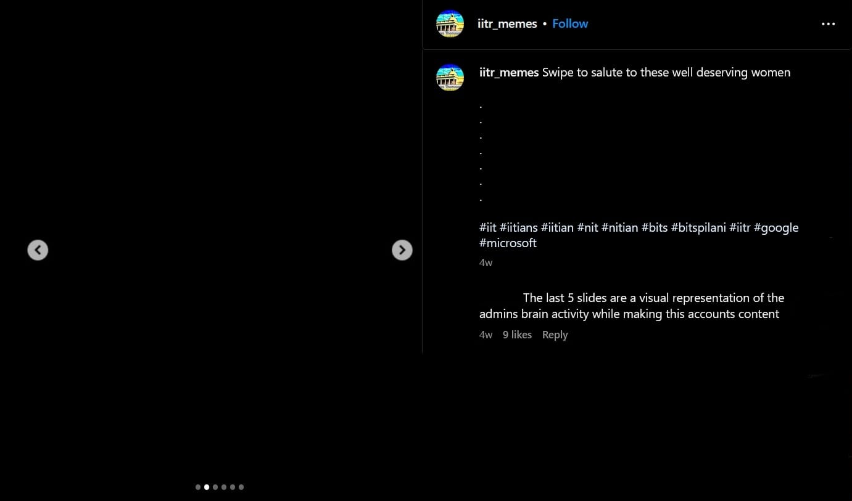Select the last carousel indicator dot
852x501 pixels.
click(x=241, y=487)
